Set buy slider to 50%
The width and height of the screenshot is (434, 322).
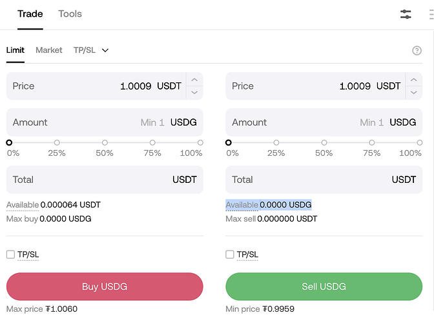(x=105, y=143)
